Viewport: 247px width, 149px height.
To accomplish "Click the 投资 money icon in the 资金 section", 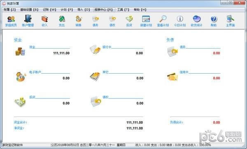I will click(20, 102).
